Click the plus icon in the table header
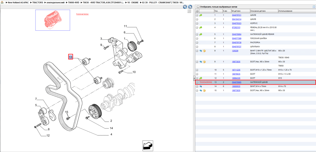 197,11
